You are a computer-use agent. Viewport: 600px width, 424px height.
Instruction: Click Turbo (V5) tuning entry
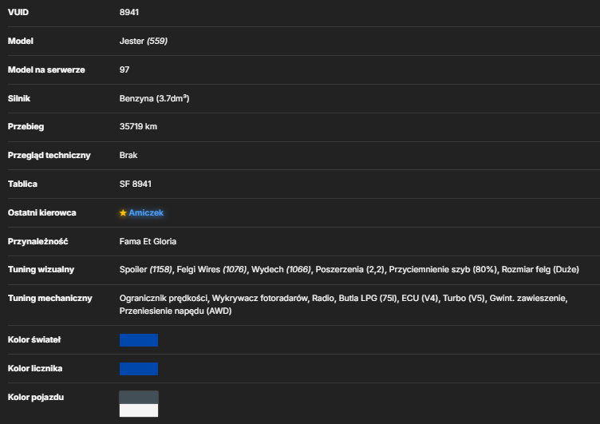(x=464, y=298)
